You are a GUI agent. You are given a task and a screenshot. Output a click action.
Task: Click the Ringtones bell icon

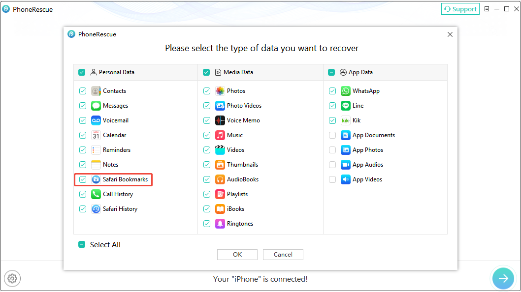[x=220, y=224]
